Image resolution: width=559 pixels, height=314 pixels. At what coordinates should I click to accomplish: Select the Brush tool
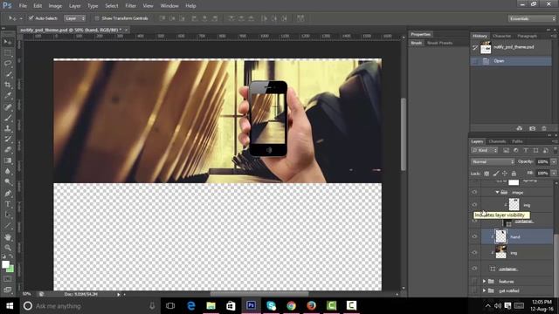tap(8, 118)
